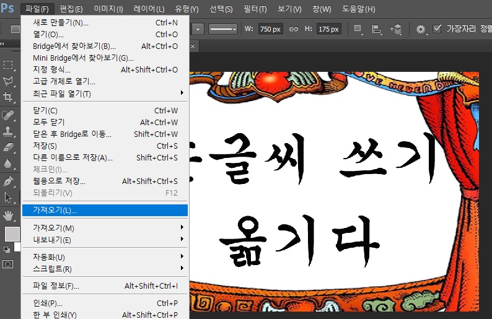This screenshot has height=319, width=492.
Task: Open the 보기(V) menu
Action: coord(289,9)
